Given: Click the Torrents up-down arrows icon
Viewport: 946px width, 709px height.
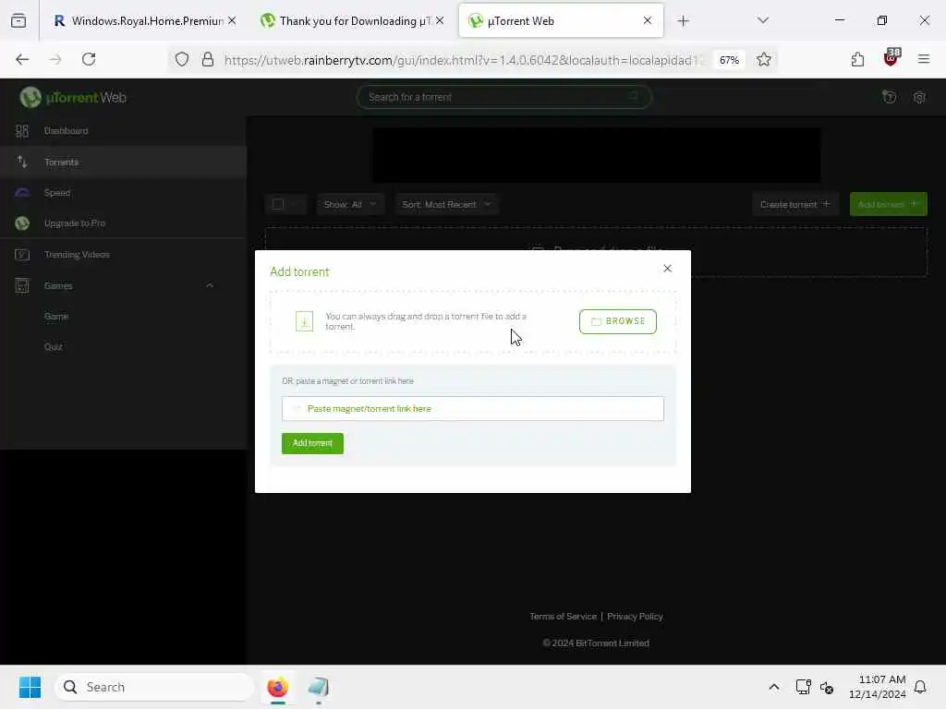Looking at the screenshot, I should tap(22, 162).
